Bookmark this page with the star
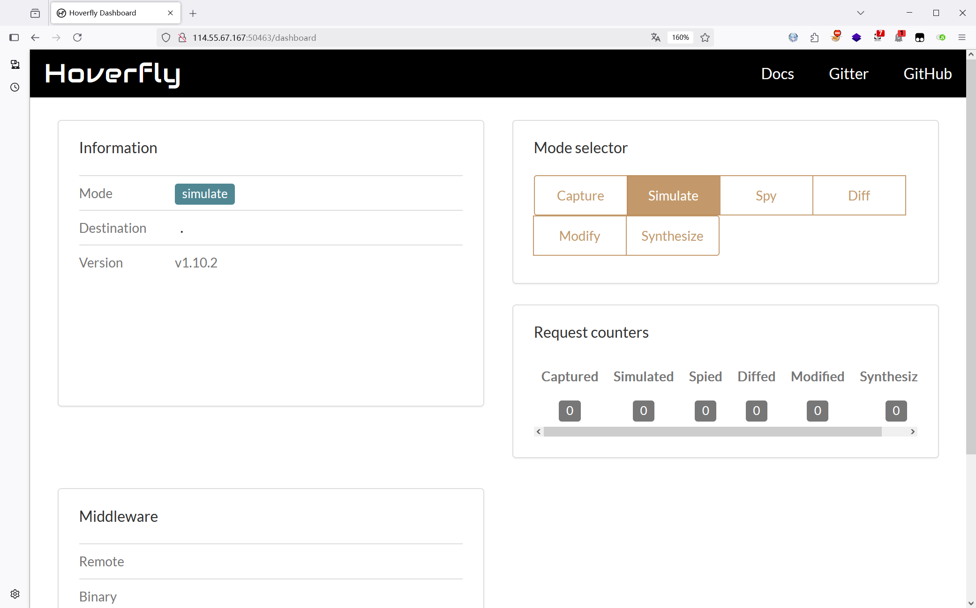This screenshot has width=976, height=608. 705,37
